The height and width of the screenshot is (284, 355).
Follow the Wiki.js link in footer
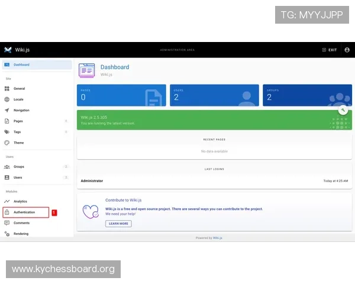[218, 238]
